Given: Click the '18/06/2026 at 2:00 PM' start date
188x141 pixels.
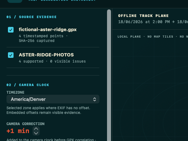Looking at the screenshot, I should click(144, 22).
